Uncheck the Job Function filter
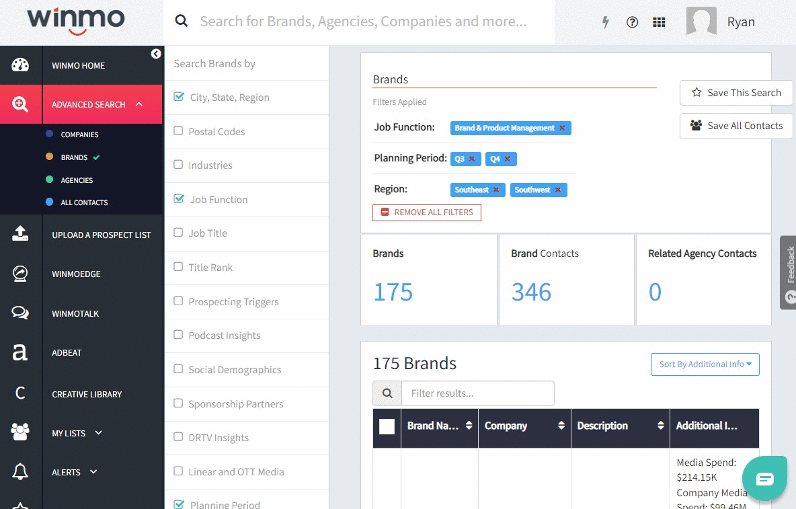 click(179, 198)
